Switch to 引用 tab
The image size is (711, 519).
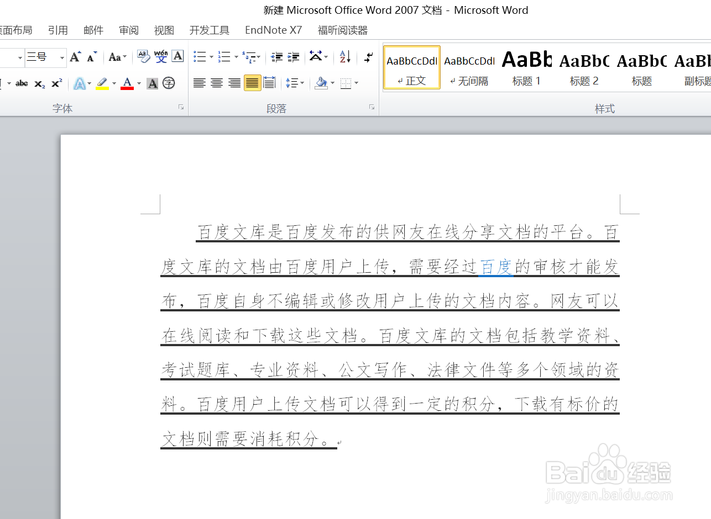point(58,30)
